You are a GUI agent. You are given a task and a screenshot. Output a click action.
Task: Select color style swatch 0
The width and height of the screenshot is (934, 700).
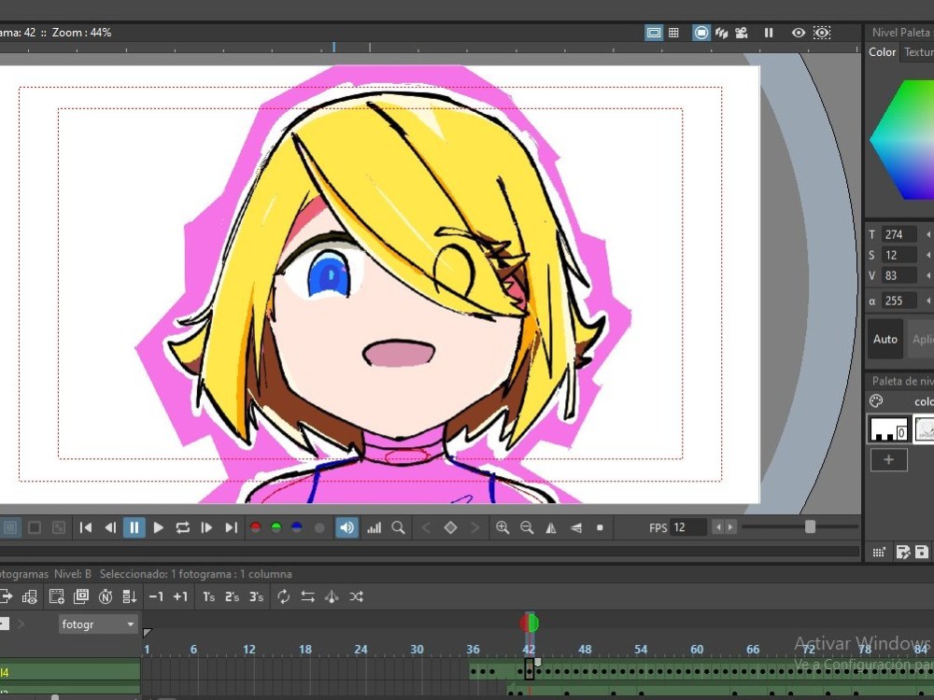(889, 428)
